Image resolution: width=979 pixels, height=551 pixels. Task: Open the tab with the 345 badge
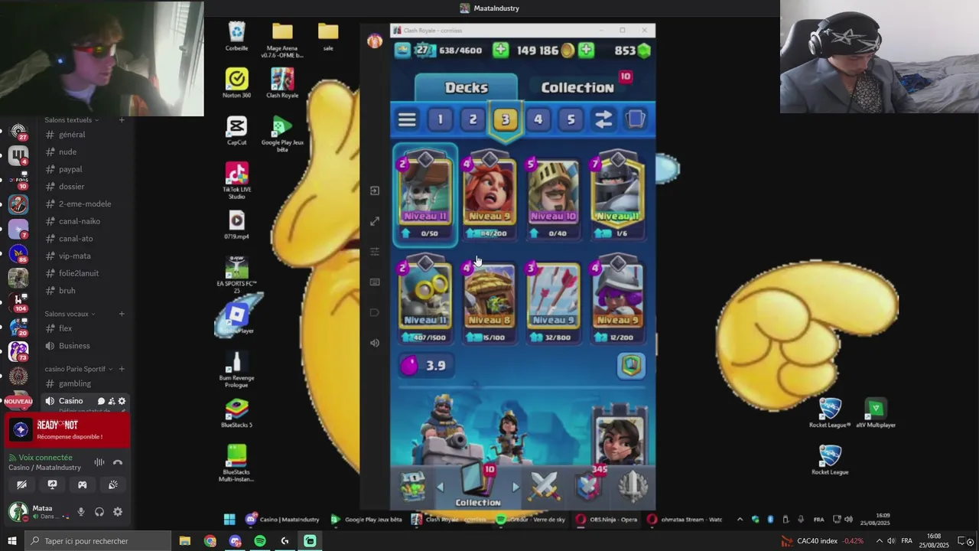click(589, 484)
